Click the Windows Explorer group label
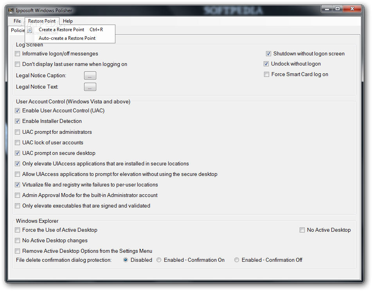Screen dimensions: 372x291 (x=37, y=221)
